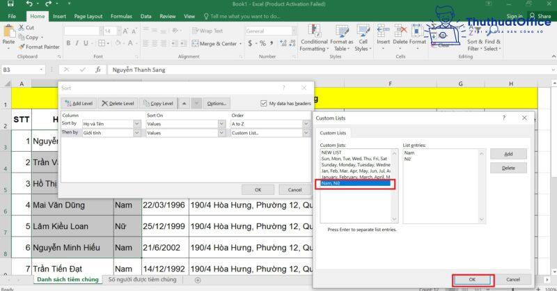This screenshot has width=557, height=291.
Task: Move sort level up arrow
Action: 184,104
